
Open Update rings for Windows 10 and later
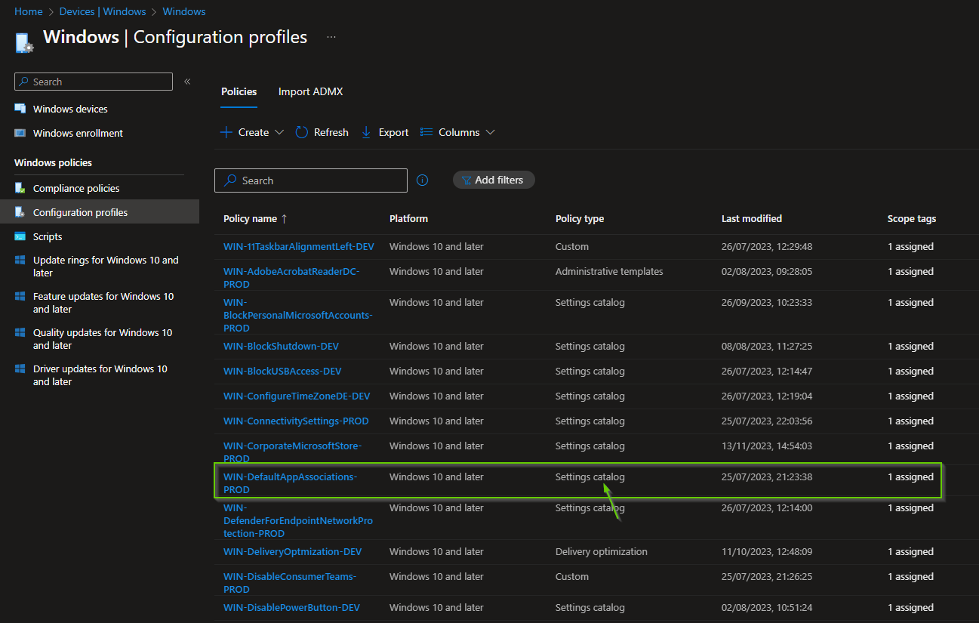click(x=105, y=266)
